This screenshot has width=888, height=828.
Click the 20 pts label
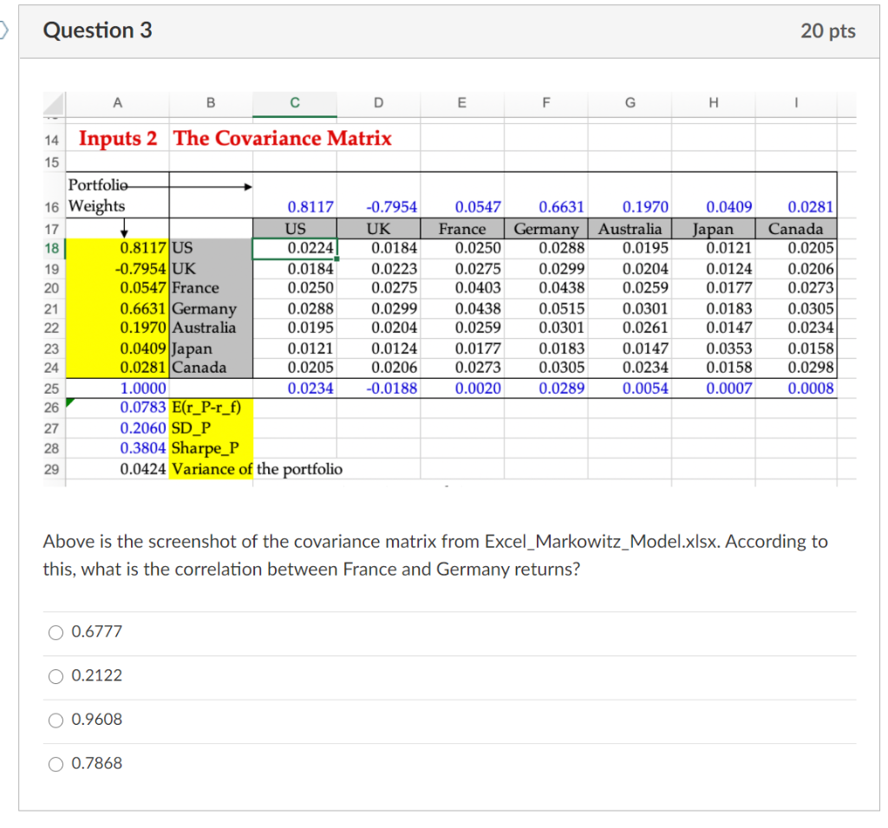828,29
